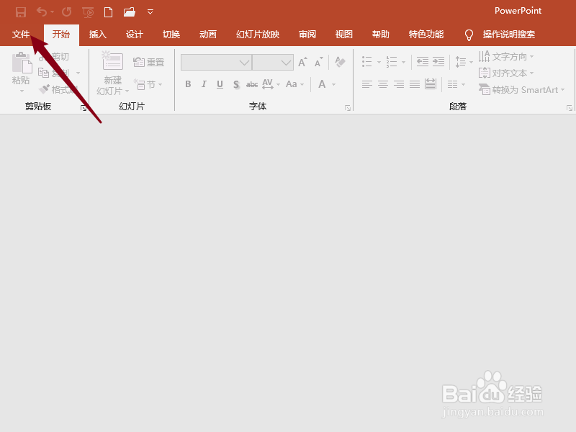
Task: Create a new blank presentation icon
Action: [109, 12]
